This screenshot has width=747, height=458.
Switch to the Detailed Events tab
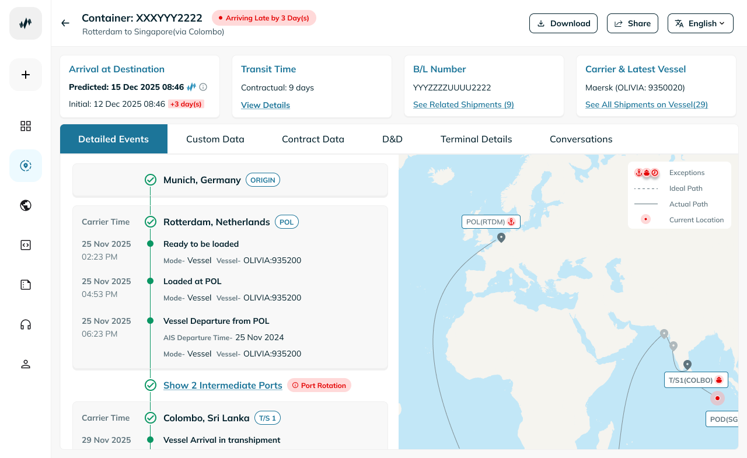coord(114,139)
